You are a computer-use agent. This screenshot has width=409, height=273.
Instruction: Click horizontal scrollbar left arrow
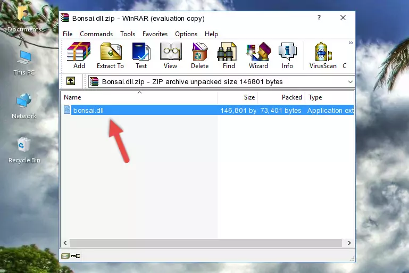(65, 243)
